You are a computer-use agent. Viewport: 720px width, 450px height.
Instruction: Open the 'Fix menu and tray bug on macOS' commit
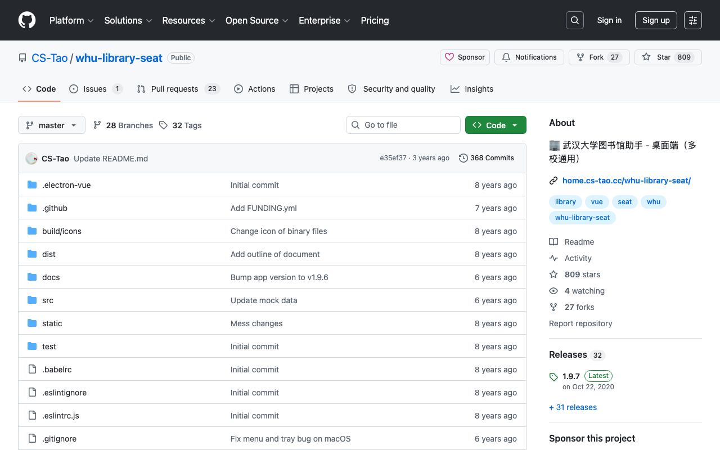click(291, 439)
